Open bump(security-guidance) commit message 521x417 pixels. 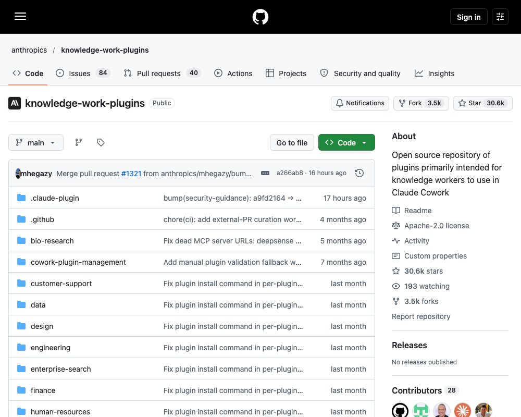[232, 198]
